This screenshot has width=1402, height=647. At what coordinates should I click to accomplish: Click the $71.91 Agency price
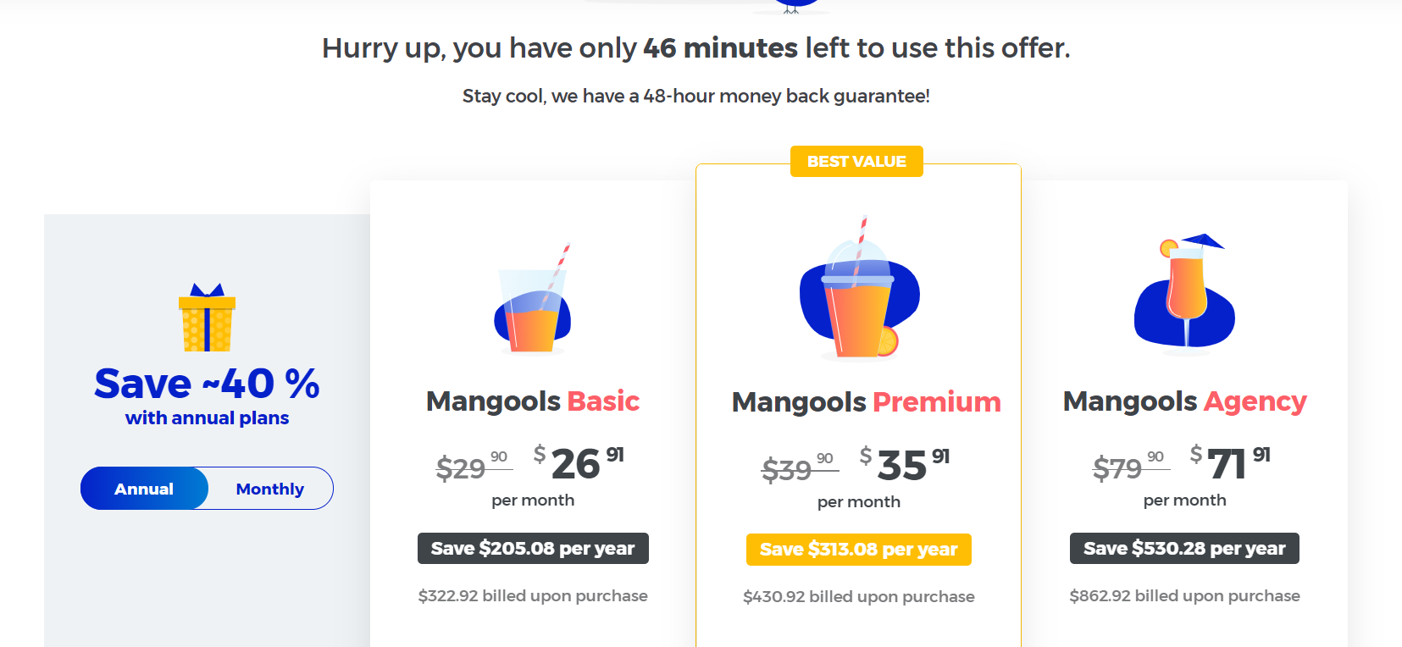point(1230,462)
